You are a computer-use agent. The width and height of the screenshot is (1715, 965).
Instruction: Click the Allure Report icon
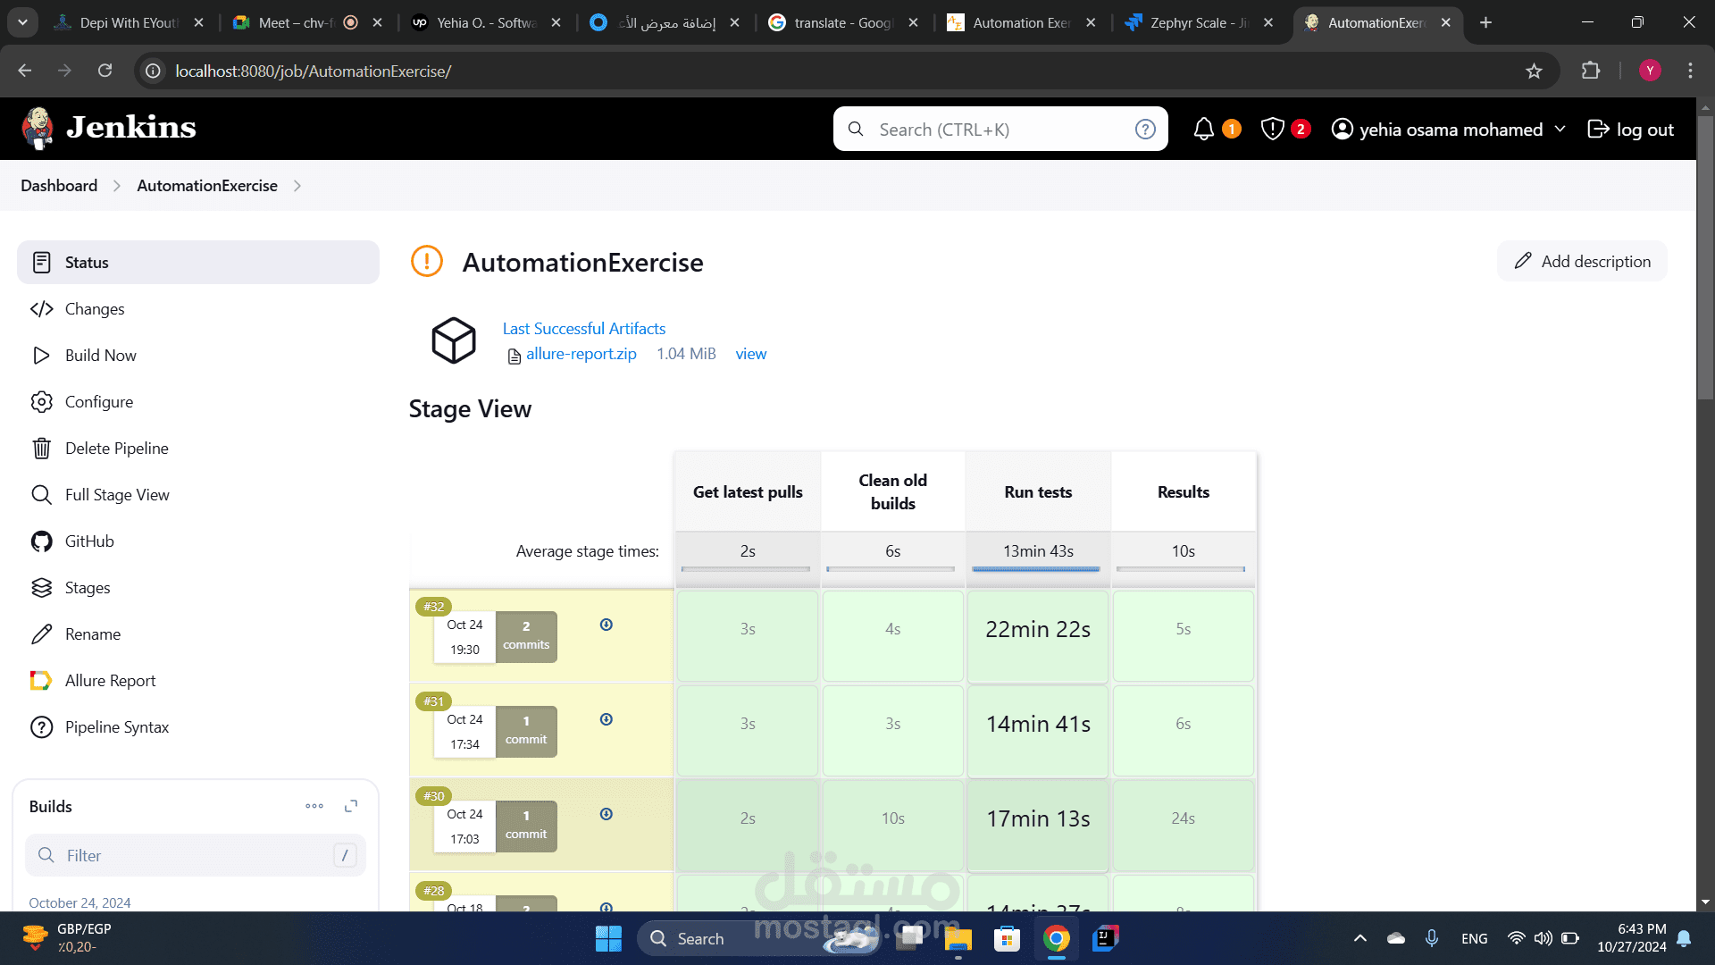[x=41, y=681]
